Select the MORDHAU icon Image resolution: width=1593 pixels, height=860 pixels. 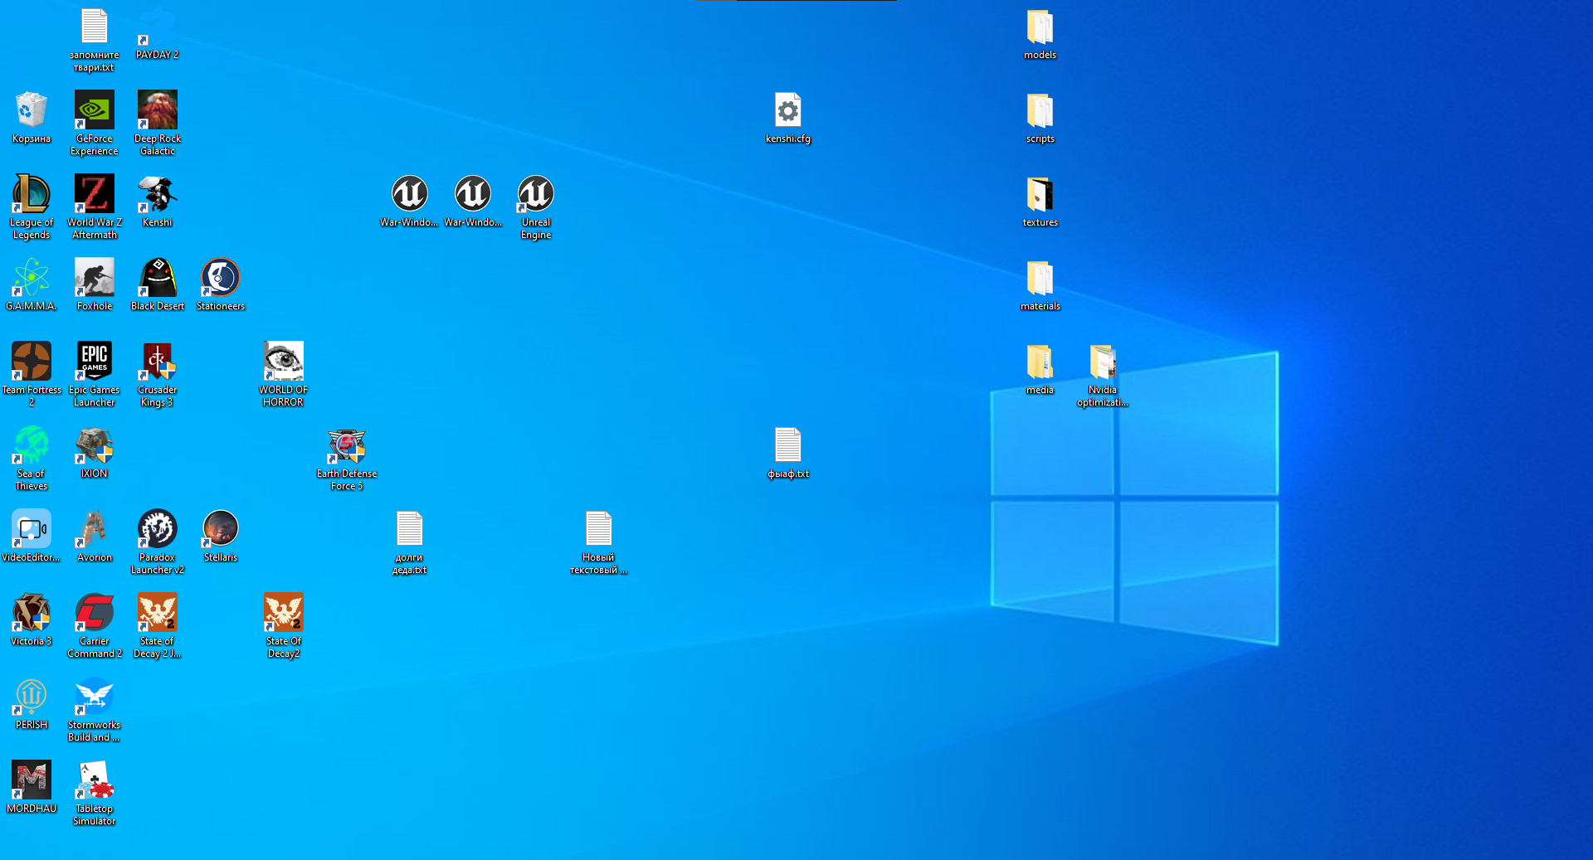click(x=32, y=788)
